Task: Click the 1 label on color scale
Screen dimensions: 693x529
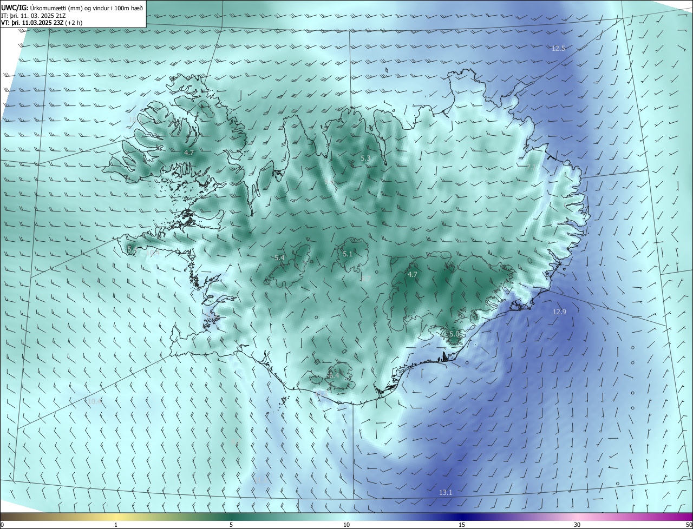Action: pyautogui.click(x=116, y=525)
